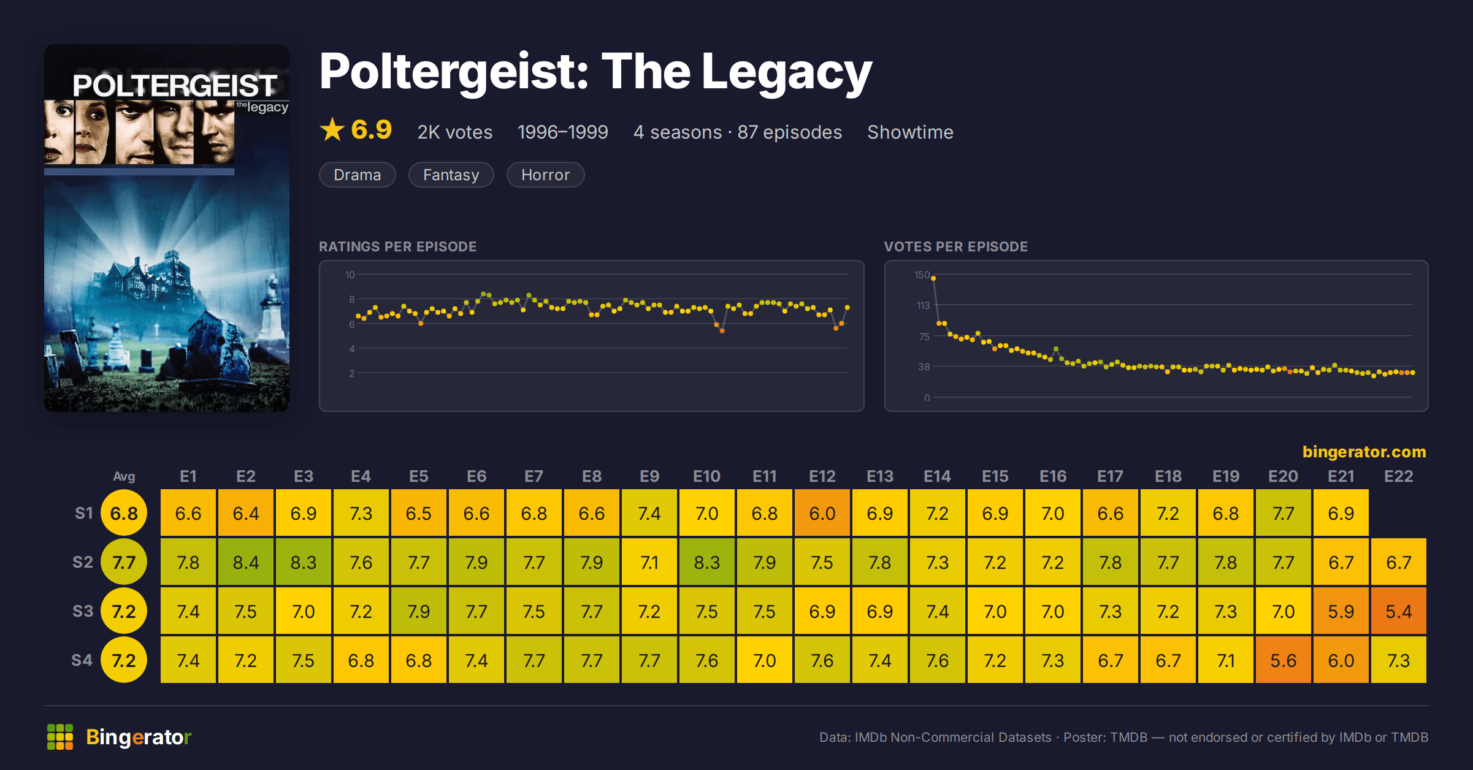Select the S1 E12 cell rated 6.0

tap(822, 513)
